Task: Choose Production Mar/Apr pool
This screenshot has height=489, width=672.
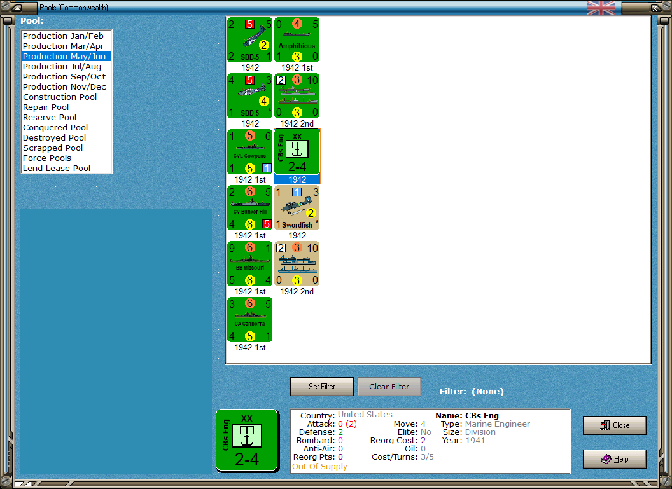Action: click(66, 46)
